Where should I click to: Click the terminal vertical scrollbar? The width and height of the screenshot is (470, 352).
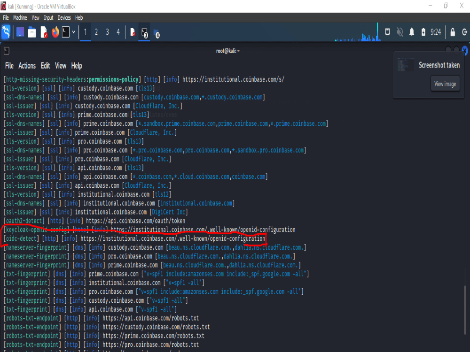(x=465, y=310)
